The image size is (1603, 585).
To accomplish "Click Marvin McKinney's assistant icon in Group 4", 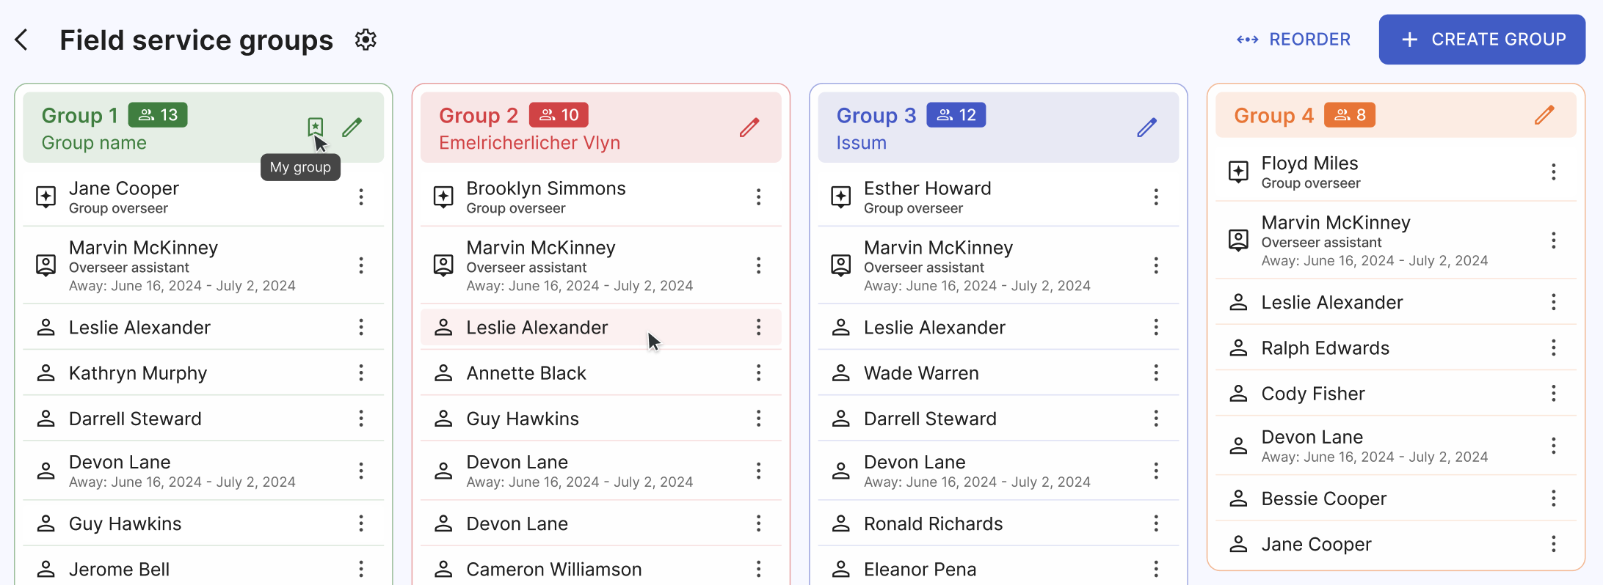I will point(1238,240).
